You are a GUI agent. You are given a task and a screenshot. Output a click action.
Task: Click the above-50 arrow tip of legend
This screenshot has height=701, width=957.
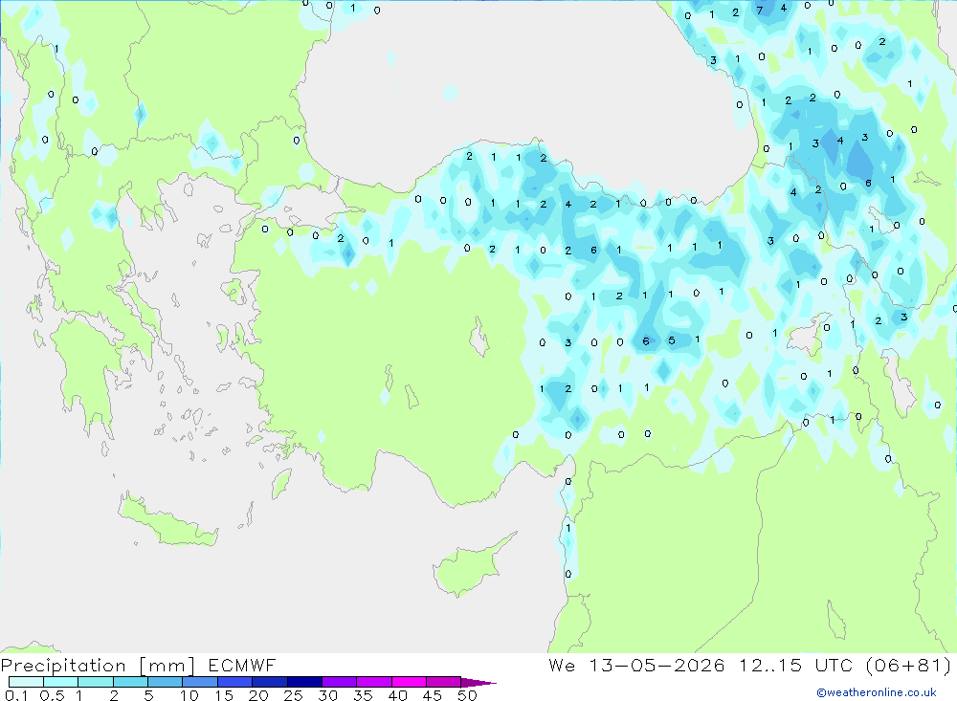click(478, 682)
